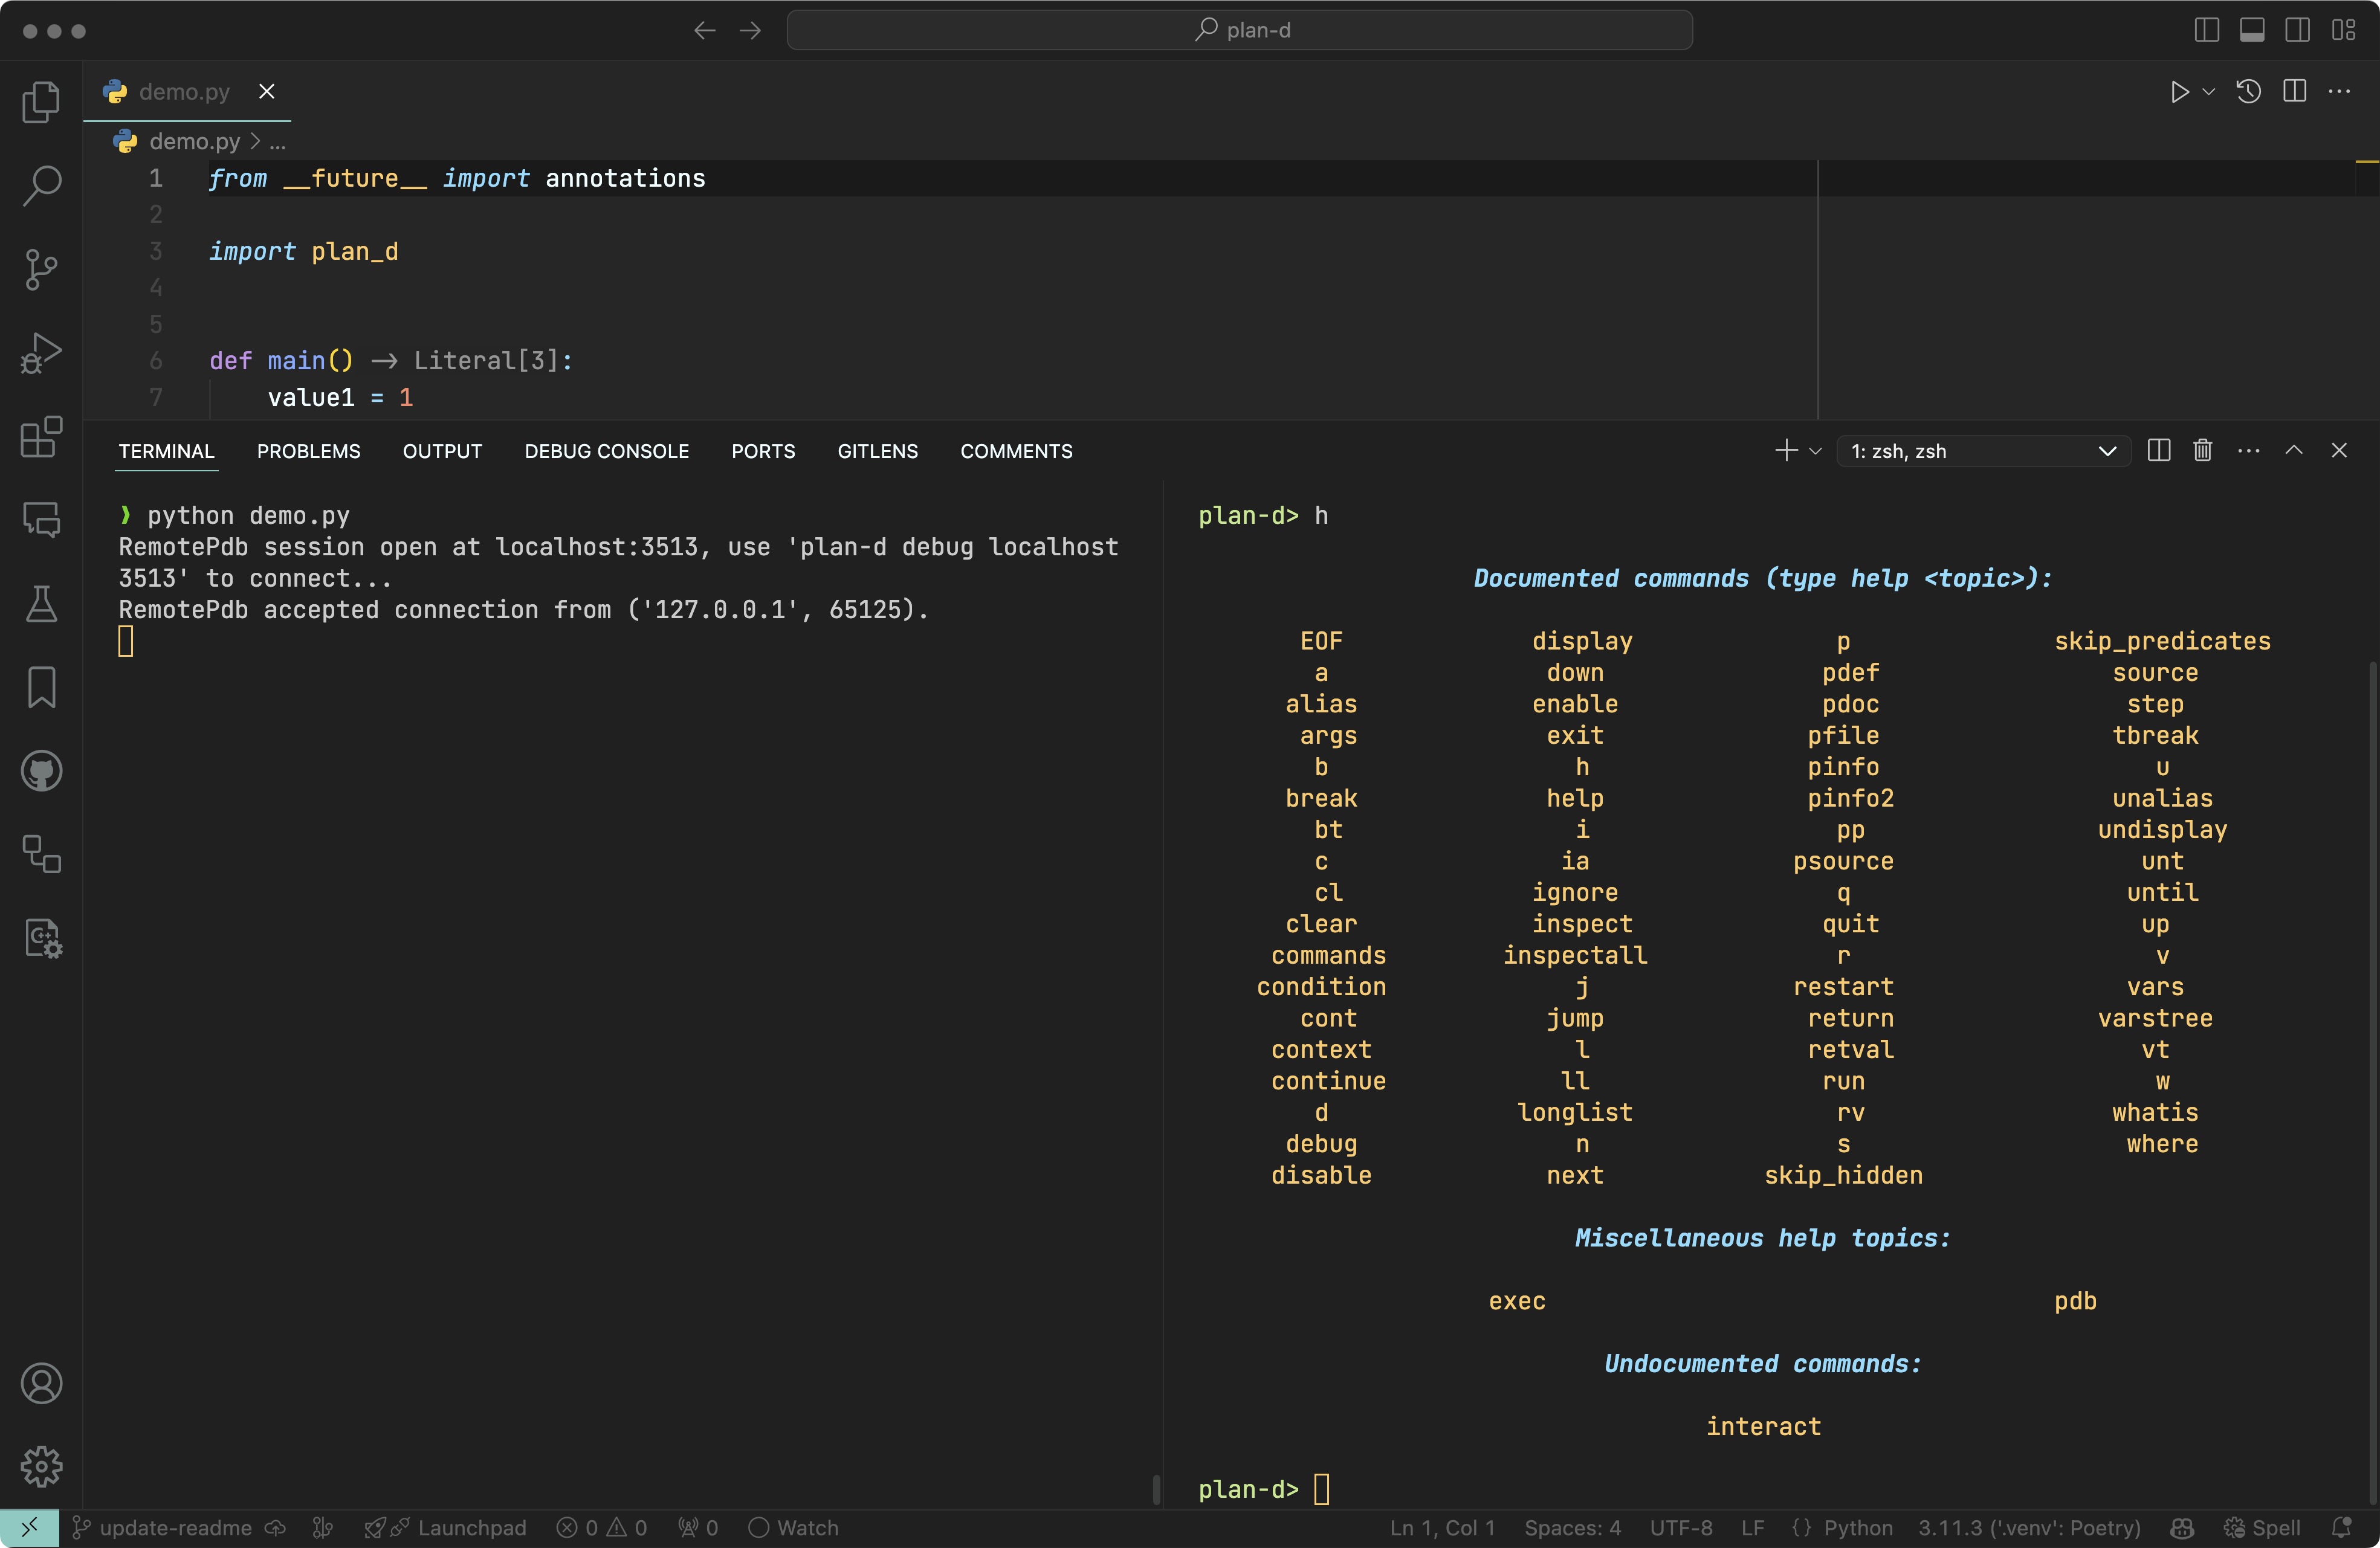Open the Source Control view
The height and width of the screenshot is (1548, 2380).
41,268
